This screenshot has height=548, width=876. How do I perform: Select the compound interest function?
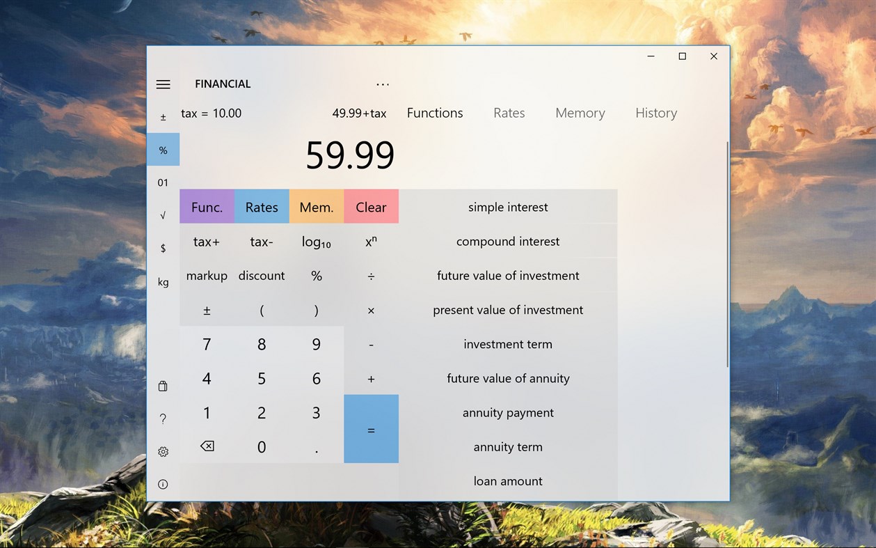pyautogui.click(x=507, y=241)
